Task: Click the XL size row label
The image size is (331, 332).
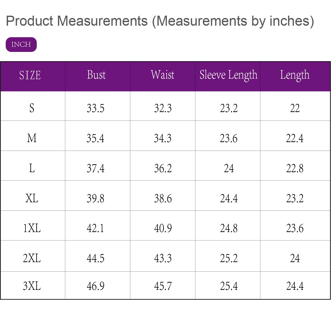Action: click(x=32, y=198)
